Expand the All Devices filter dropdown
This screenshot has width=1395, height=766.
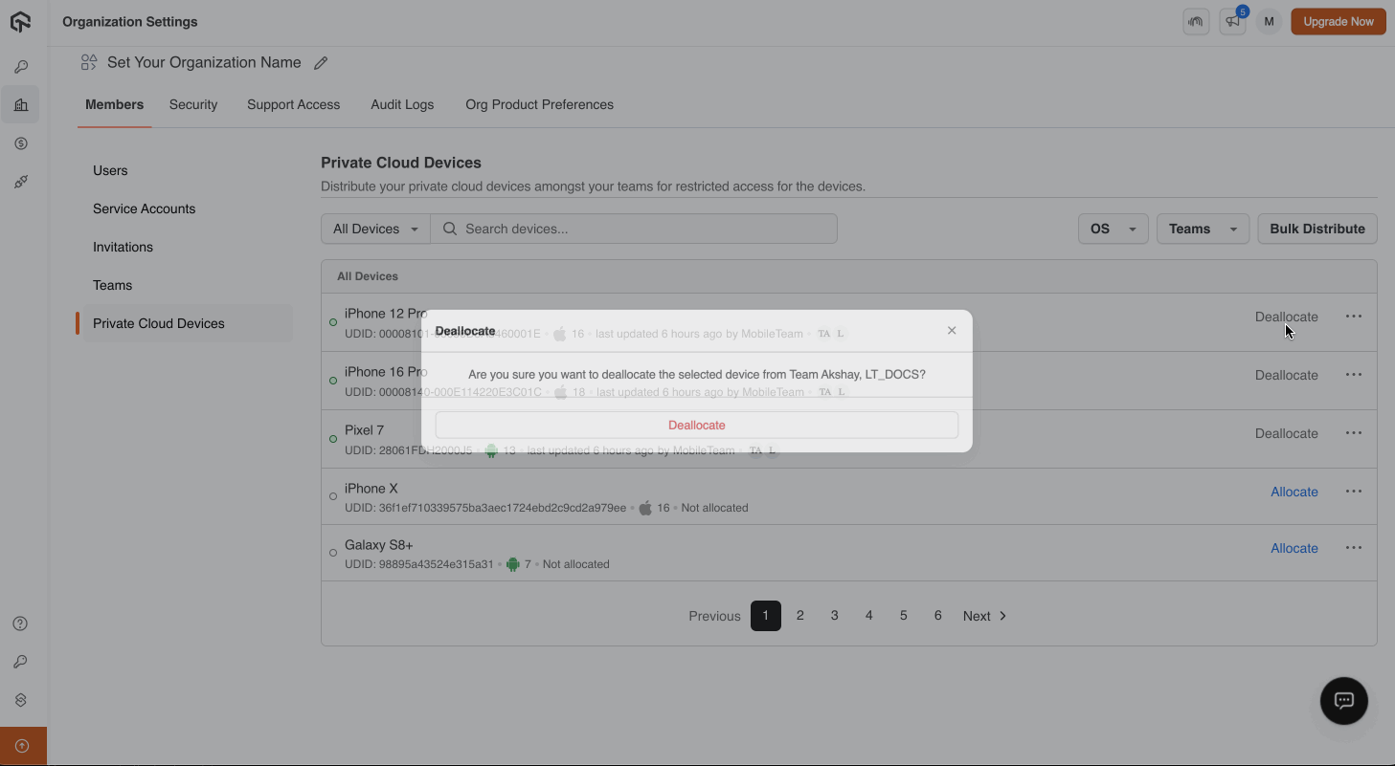coord(375,229)
